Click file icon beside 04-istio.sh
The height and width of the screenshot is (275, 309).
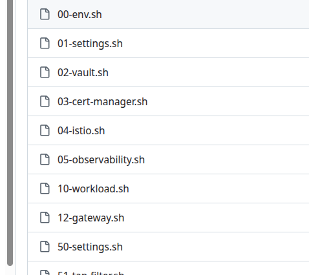point(45,130)
